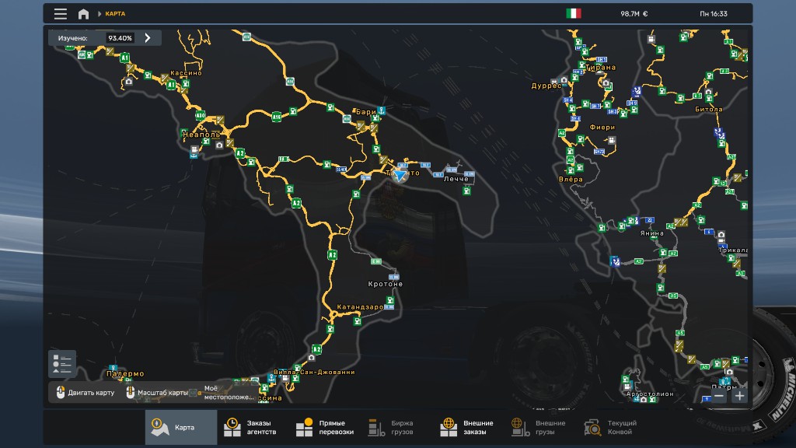Click the E90 road marker above Кротоне

pyautogui.click(x=375, y=261)
